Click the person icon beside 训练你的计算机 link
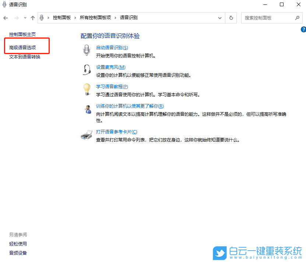Viewport: 306px width, 262px height. pyautogui.click(x=87, y=109)
